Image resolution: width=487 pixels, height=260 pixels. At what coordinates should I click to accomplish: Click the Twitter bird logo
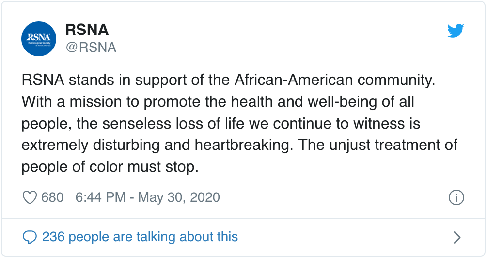click(x=456, y=31)
